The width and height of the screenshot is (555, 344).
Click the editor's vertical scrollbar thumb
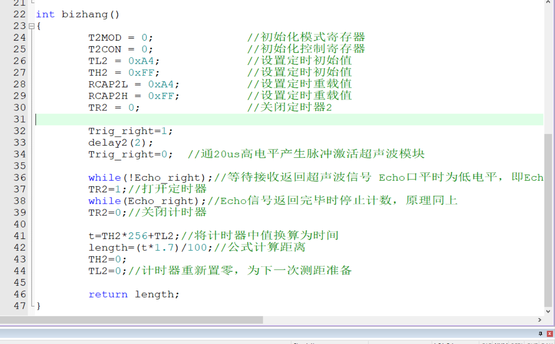pos(548,220)
